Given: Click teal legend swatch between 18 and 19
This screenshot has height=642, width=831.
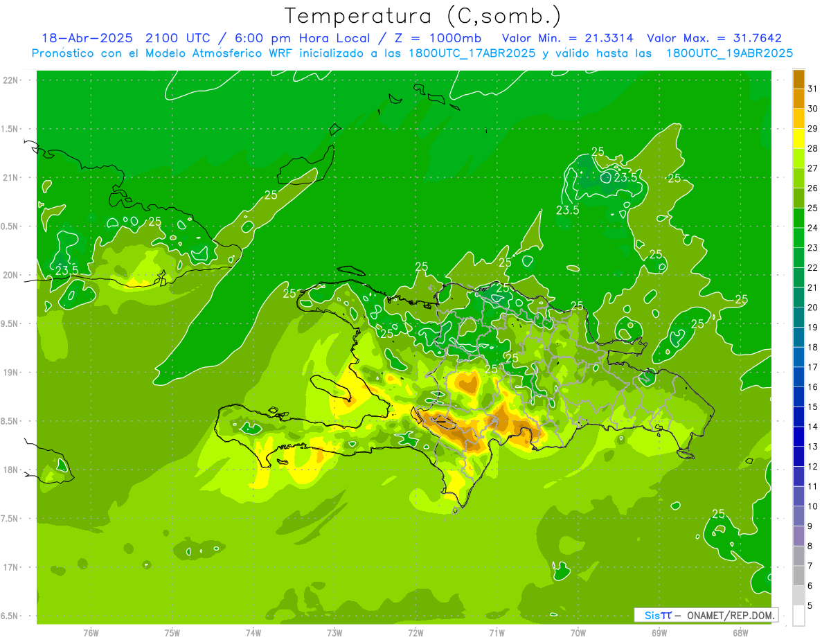Looking at the screenshot, I should click(798, 337).
